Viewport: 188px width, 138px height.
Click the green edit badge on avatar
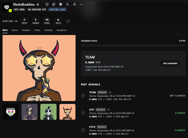(x=10, y=11)
